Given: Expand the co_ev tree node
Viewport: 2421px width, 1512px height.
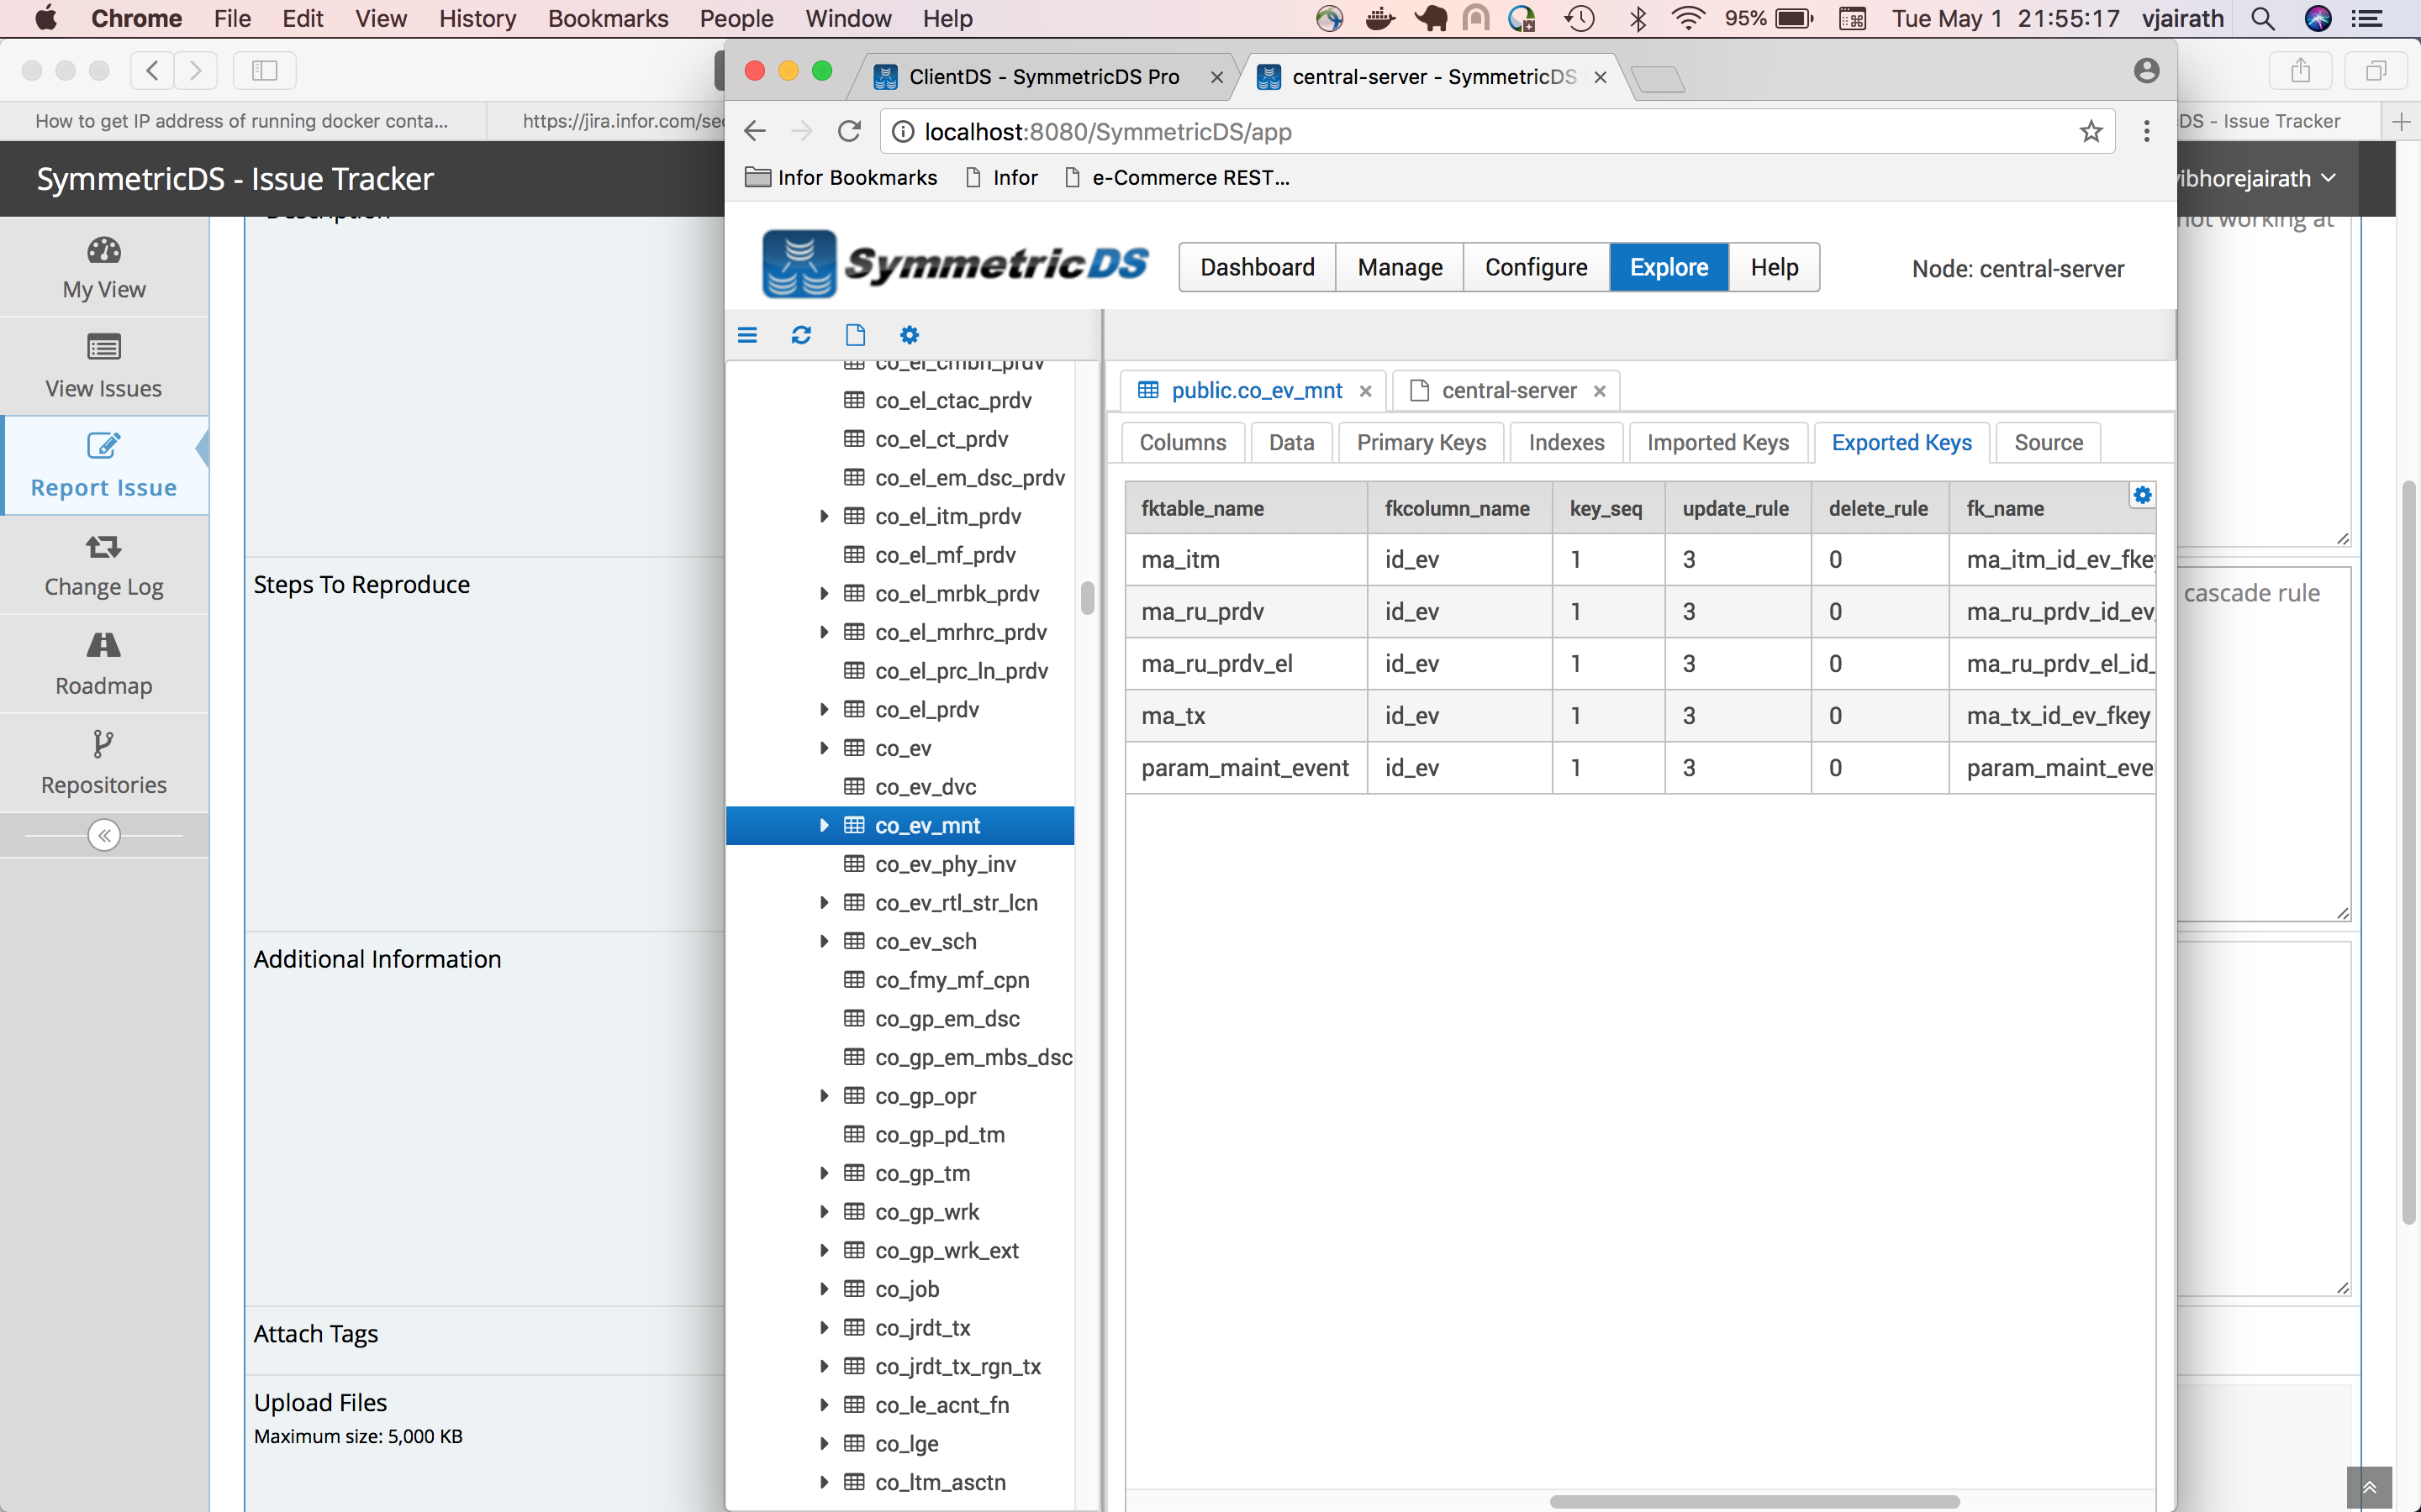Looking at the screenshot, I should point(825,748).
